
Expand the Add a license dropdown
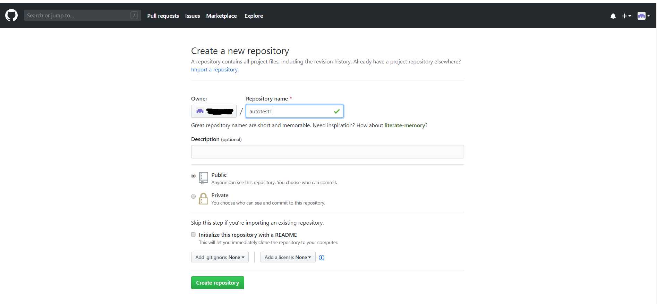point(288,257)
